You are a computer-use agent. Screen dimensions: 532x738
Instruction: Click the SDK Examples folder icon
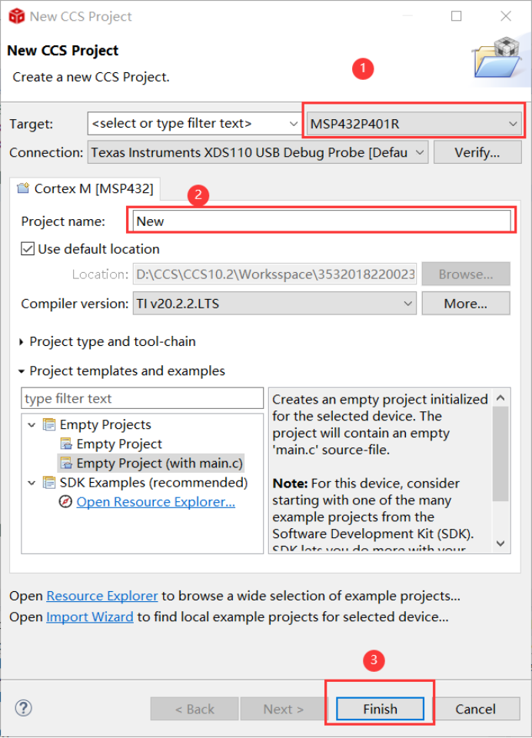click(49, 483)
